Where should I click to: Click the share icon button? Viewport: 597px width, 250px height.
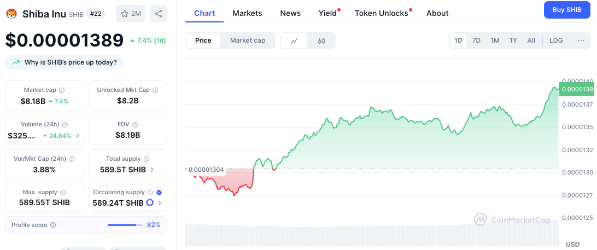[x=158, y=14]
